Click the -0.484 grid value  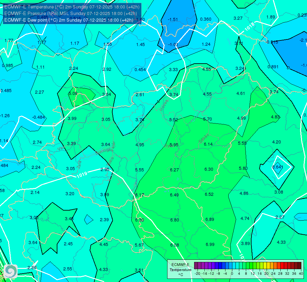pos(38,117)
